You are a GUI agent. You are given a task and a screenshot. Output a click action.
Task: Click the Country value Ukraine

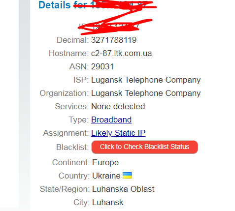[106, 176]
